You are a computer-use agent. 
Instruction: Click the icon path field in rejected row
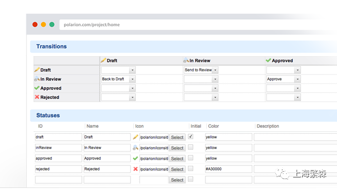point(154,169)
